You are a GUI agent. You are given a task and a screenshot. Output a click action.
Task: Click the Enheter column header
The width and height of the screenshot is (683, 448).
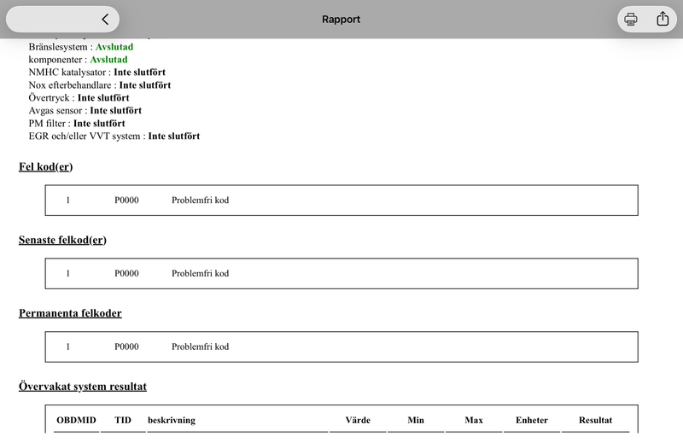pyautogui.click(x=532, y=420)
